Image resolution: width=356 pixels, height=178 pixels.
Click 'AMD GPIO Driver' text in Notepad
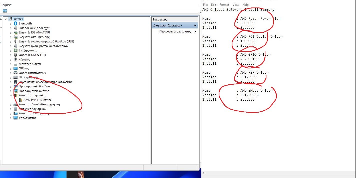tap(255, 54)
